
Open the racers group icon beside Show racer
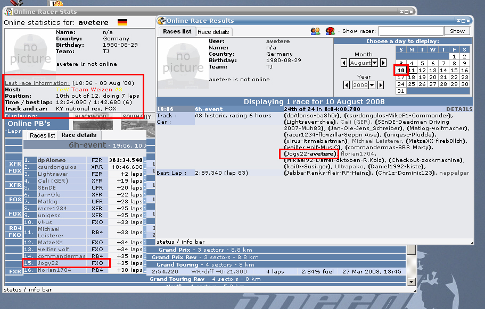click(x=315, y=31)
